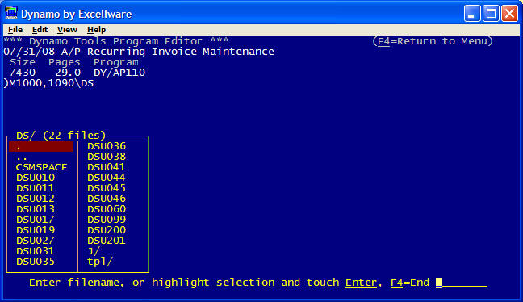Select file DSU035
Screen dimensions: 523x302
[x=36, y=262]
